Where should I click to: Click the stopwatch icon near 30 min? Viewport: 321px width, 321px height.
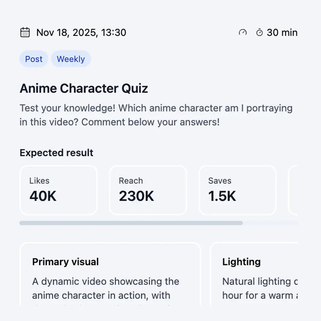[259, 32]
